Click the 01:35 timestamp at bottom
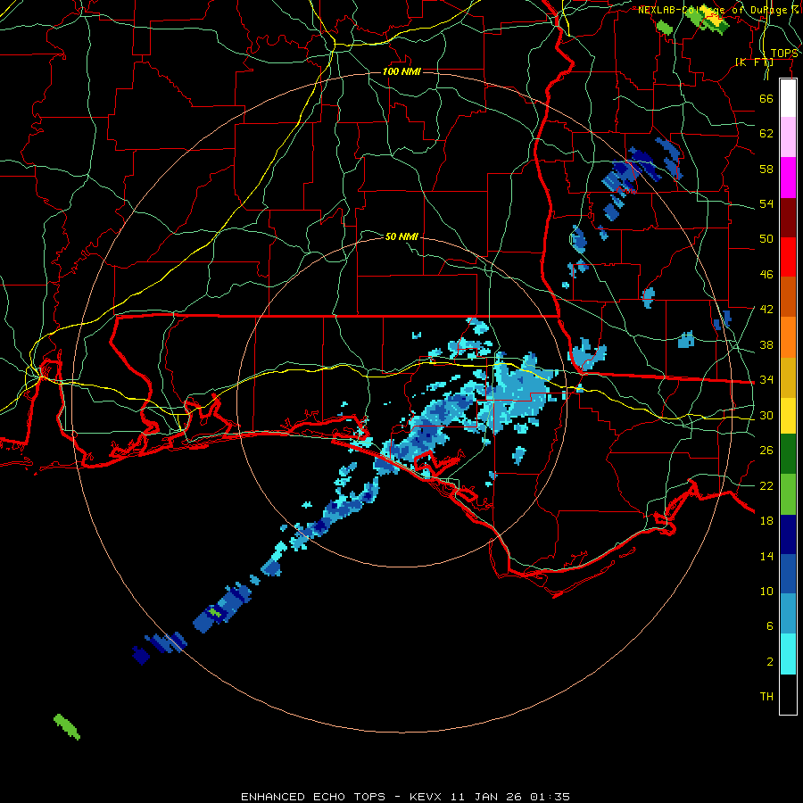This screenshot has height=803, width=803. coord(550,797)
